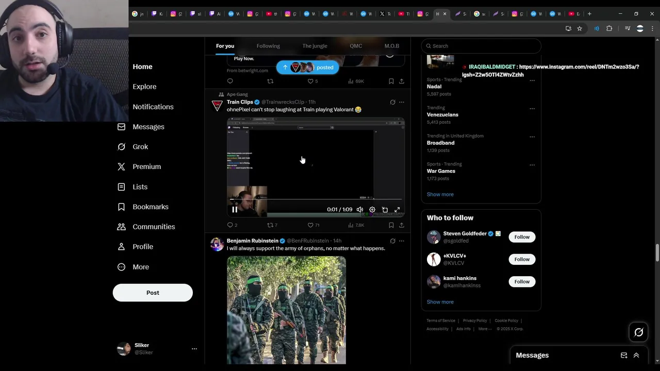
Task: Open options for War Games trend
Action: pyautogui.click(x=532, y=165)
